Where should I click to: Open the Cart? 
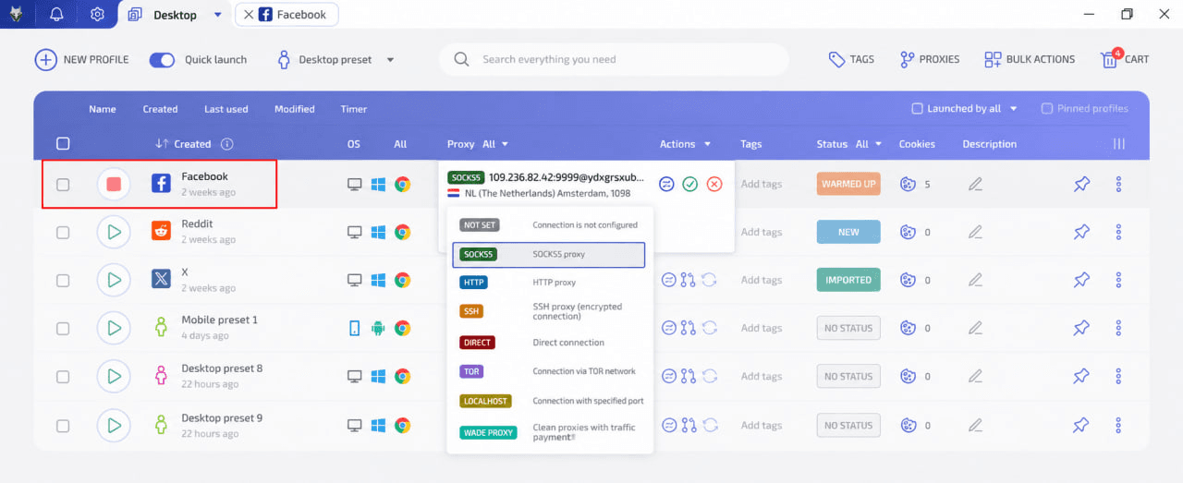tap(1125, 59)
